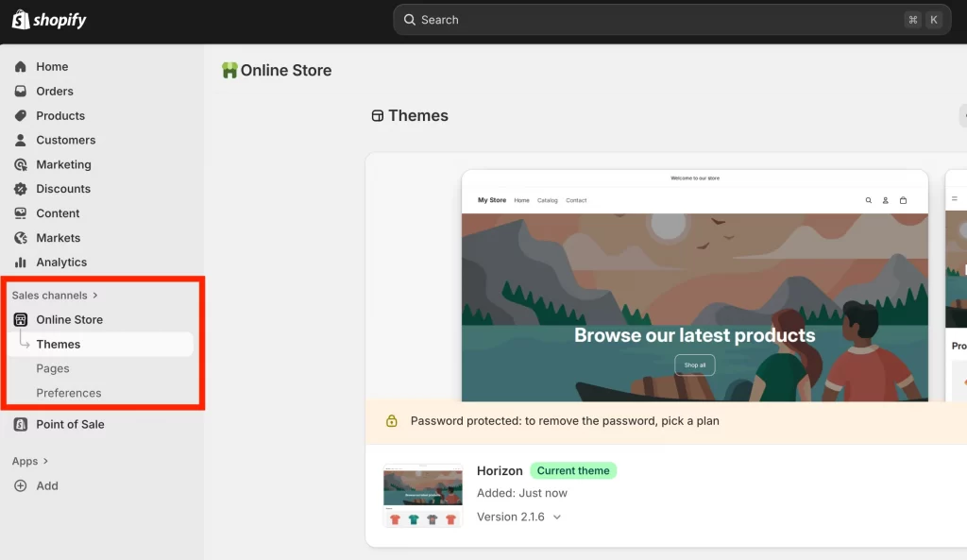Viewport: 967px width, 560px height.
Task: Click the Orders inbox icon
Action: (21, 92)
